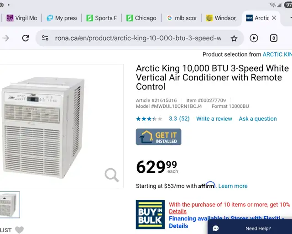Open site settings icon in address bar

click(45, 38)
